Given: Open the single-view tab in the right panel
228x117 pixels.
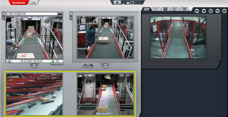Looking at the screenshot, I should [147, 9].
